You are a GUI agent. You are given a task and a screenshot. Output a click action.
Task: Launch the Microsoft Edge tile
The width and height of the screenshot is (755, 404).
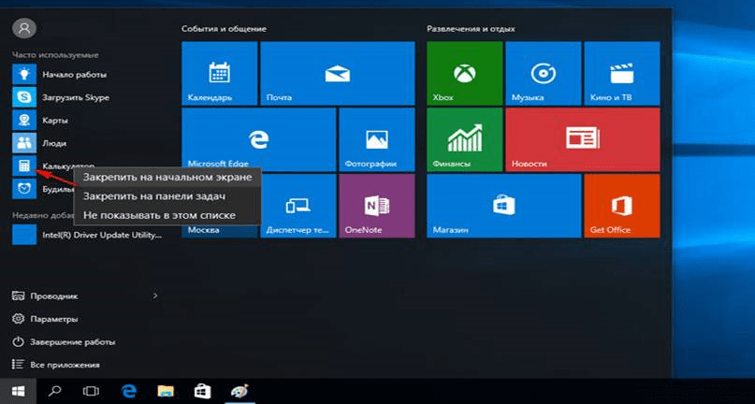pos(258,139)
